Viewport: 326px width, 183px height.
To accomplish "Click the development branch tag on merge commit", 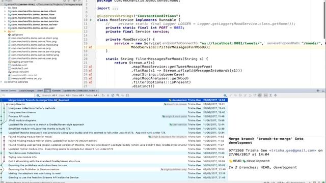I will coord(178,100).
